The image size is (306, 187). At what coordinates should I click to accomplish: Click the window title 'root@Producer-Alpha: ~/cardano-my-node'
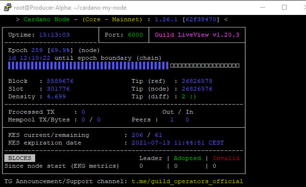70,8
